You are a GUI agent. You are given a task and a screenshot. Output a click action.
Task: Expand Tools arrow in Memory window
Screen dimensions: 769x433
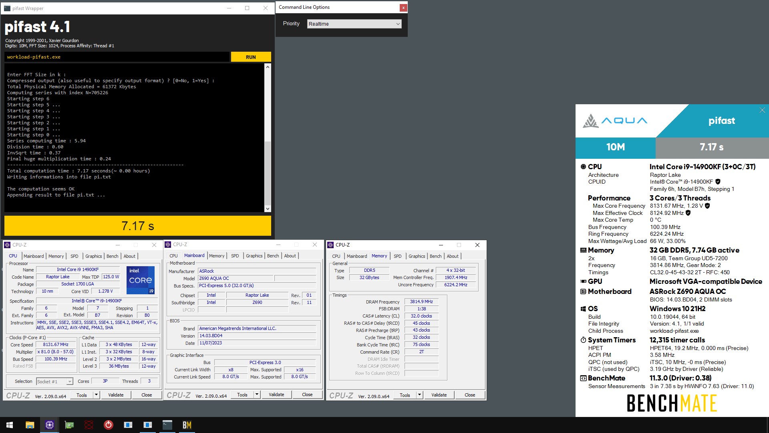tap(419, 395)
